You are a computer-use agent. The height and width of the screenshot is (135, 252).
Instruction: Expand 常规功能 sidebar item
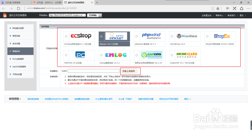(20, 36)
